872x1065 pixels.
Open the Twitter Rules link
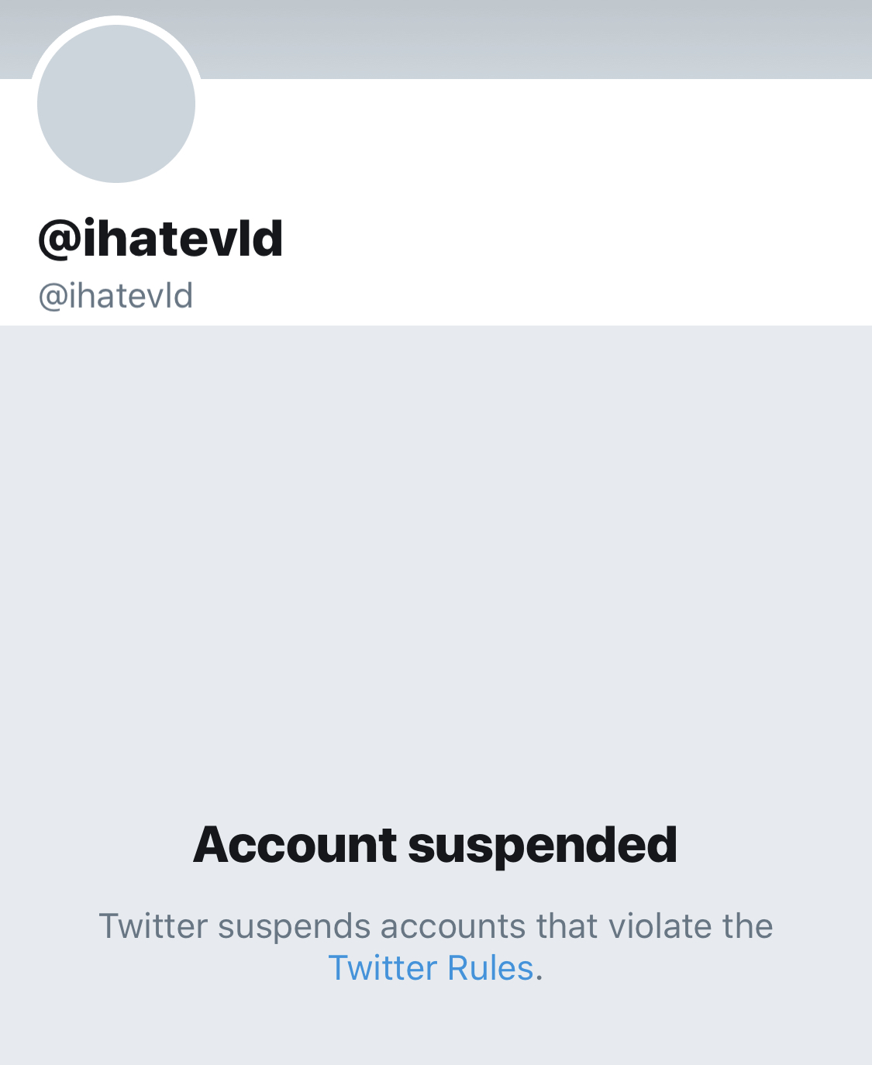tap(431, 968)
